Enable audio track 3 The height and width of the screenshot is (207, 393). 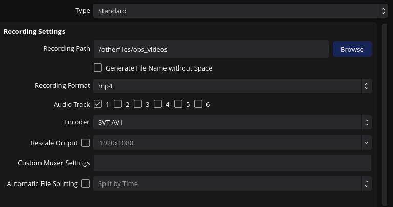(138, 104)
